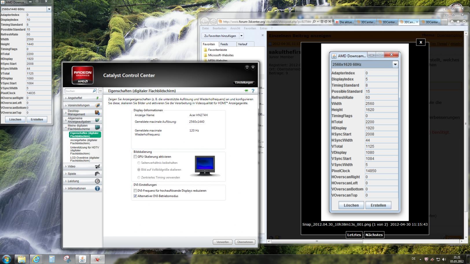470x264 pixels.
Task: Open the Einstellungen button in Catalyst header
Action: tap(244, 83)
